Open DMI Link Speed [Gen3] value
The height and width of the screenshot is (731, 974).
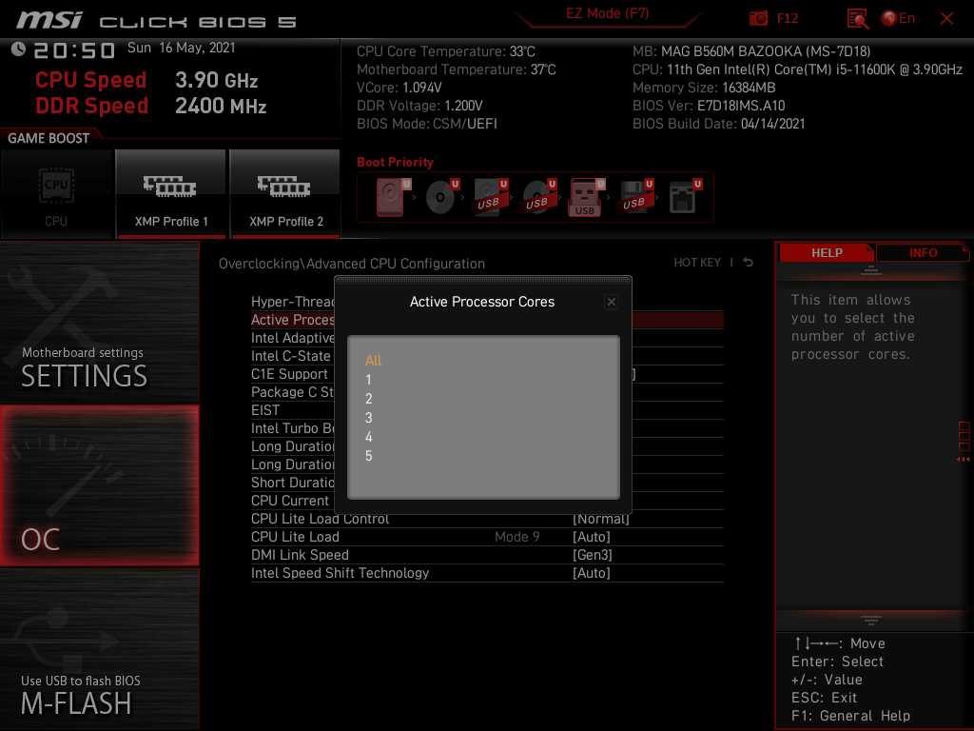[592, 555]
